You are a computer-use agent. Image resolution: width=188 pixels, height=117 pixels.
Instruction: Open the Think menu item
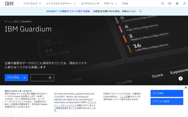125,4
